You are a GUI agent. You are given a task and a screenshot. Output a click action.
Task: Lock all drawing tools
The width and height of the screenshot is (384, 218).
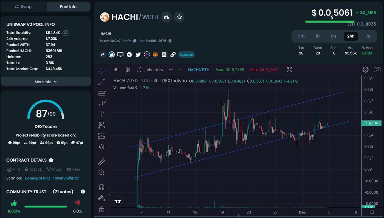pyautogui.click(x=102, y=209)
